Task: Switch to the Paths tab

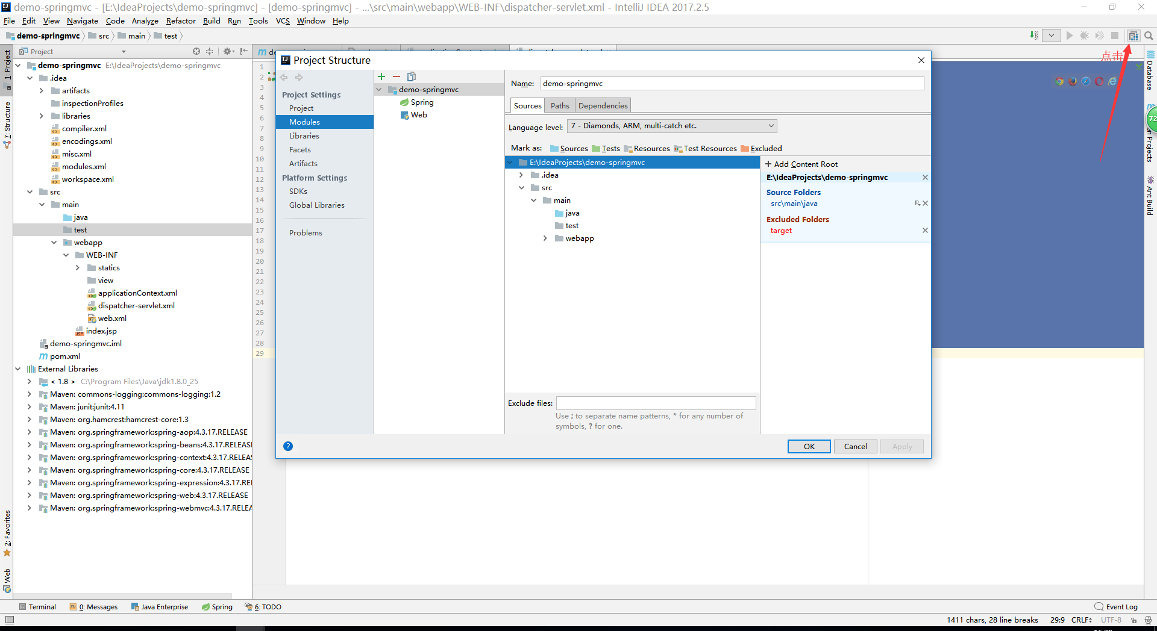Action: (560, 106)
